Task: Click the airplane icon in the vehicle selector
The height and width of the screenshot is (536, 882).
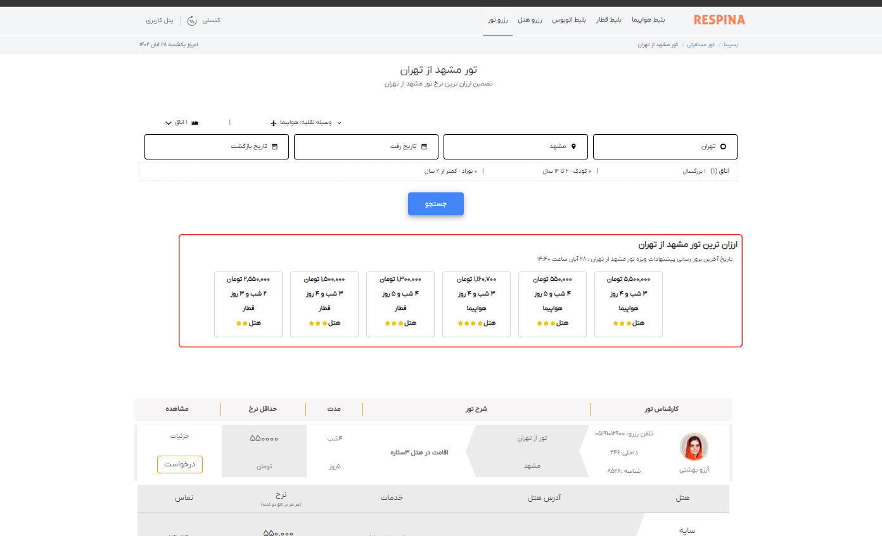Action: coord(274,123)
